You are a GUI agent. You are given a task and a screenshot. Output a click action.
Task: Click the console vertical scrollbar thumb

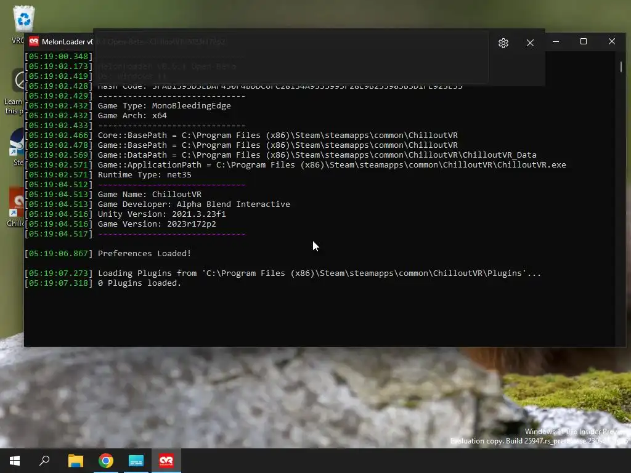[x=621, y=67]
